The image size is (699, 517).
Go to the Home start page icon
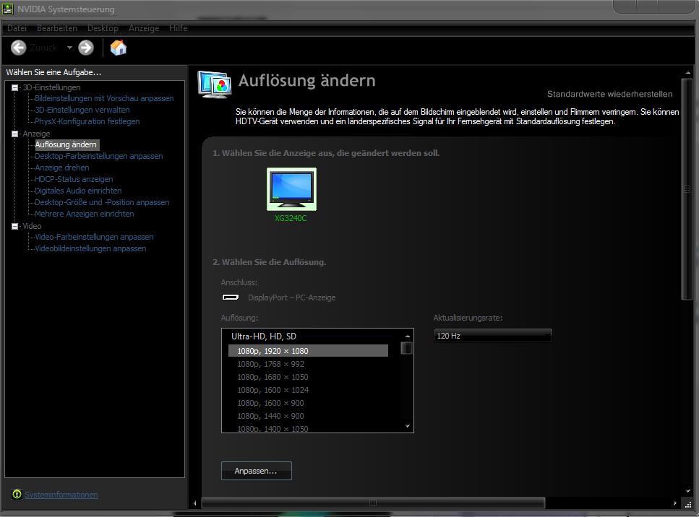click(x=118, y=47)
